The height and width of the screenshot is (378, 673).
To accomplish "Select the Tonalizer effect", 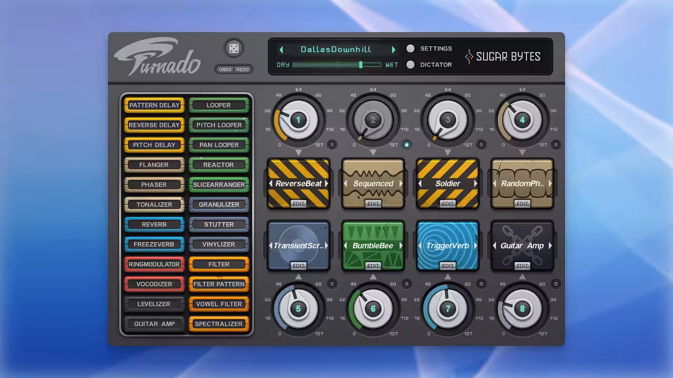I will [154, 205].
